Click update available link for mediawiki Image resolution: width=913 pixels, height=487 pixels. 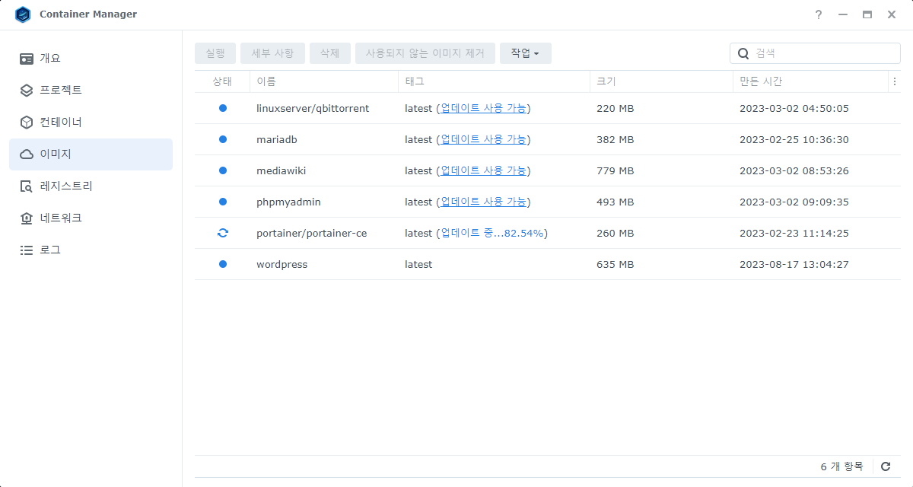click(483, 170)
